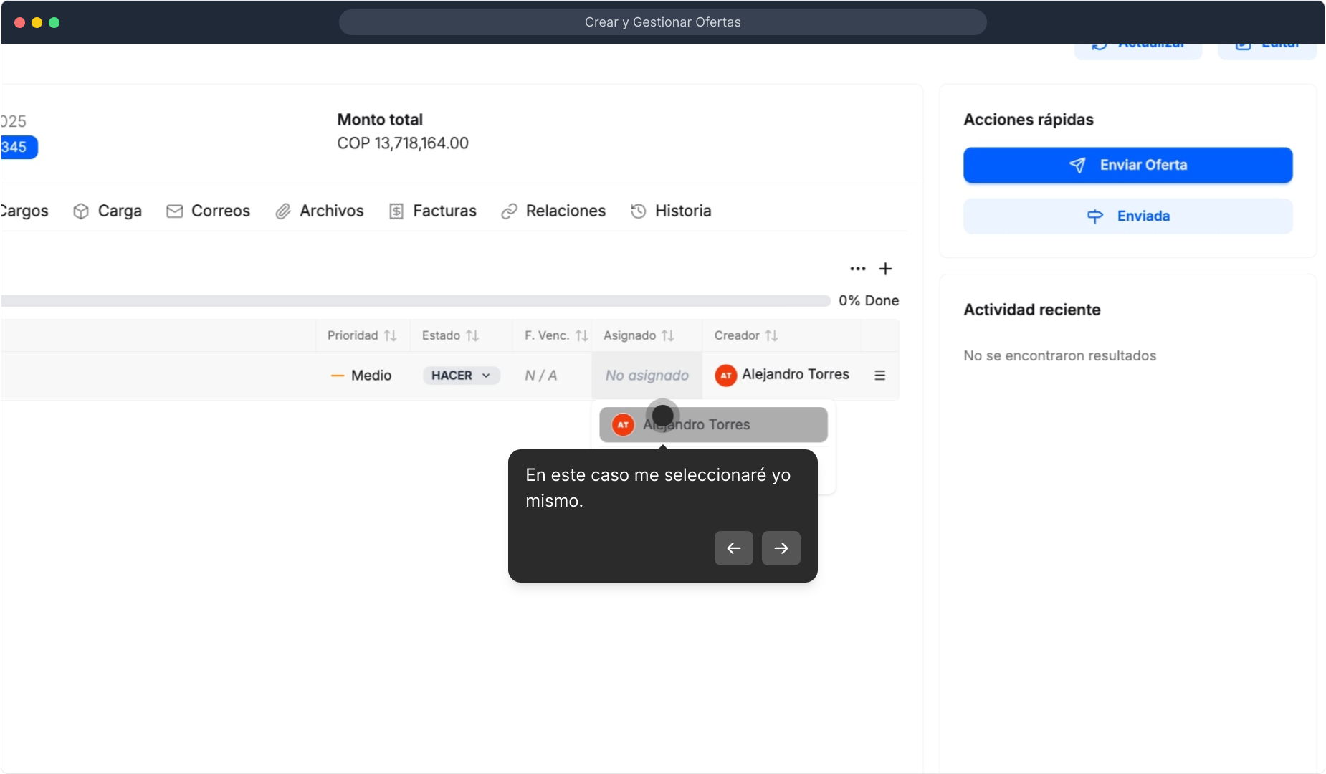Open the Archivos tab

(320, 211)
